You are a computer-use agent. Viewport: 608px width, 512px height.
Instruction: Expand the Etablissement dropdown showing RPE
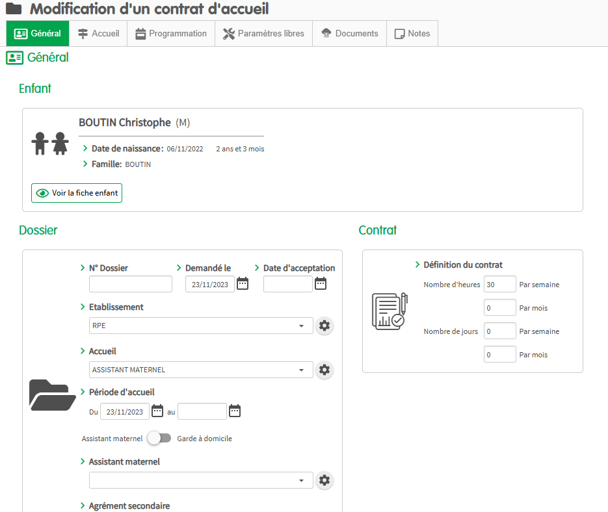point(201,326)
